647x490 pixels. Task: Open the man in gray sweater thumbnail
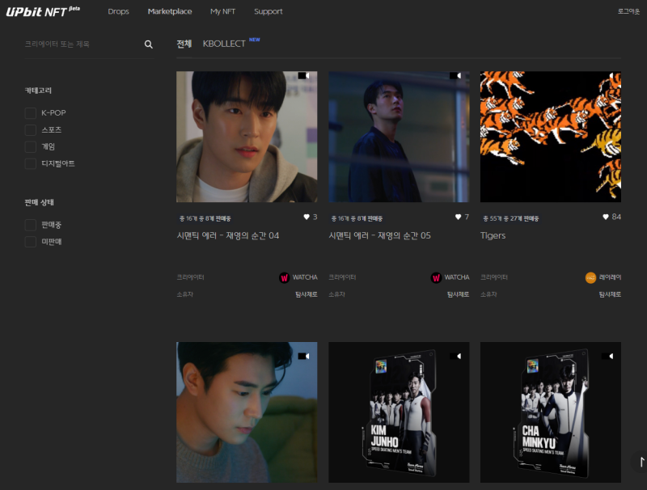[x=247, y=412]
